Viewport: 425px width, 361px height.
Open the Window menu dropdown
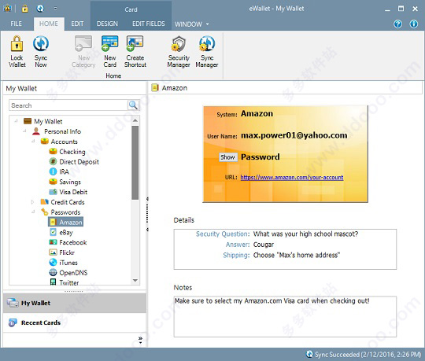(191, 24)
